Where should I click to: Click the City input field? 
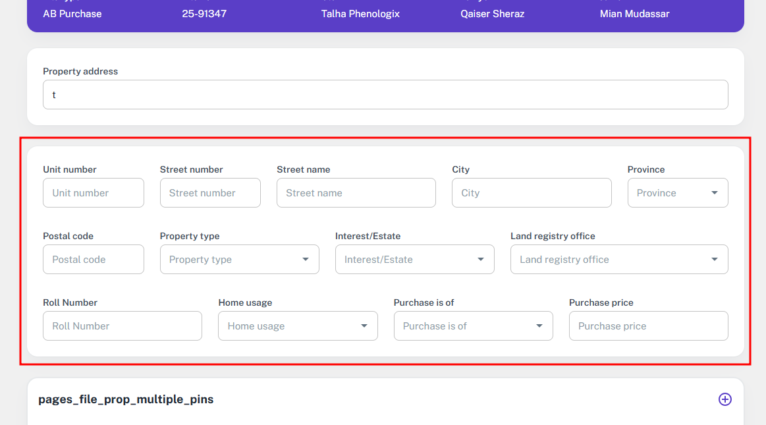point(531,193)
